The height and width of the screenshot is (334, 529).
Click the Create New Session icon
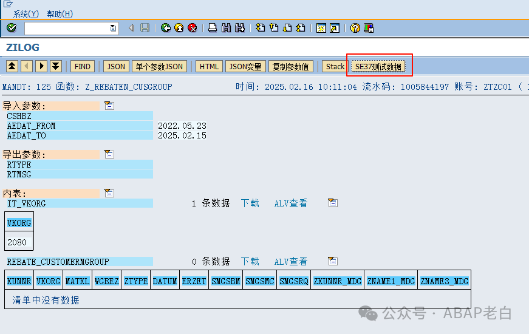click(x=321, y=28)
